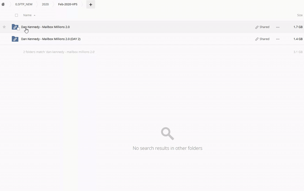Open the Mailbox Millions 2.0 (DAY 2) folder
This screenshot has width=304, height=191.
(x=51, y=39)
